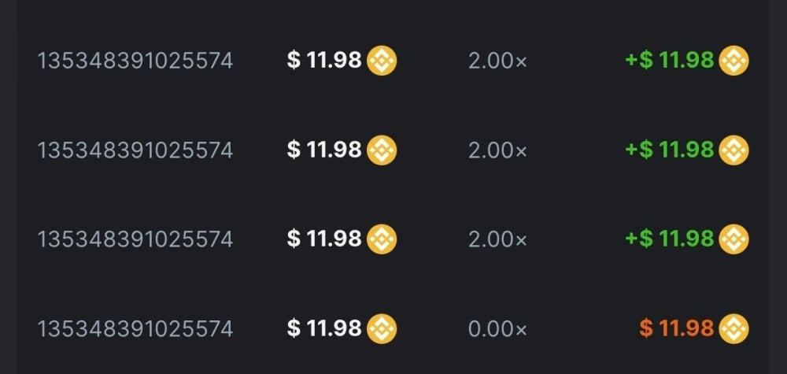
Task: Click BNB coin icon next to second row green payout
Action: pyautogui.click(x=733, y=149)
